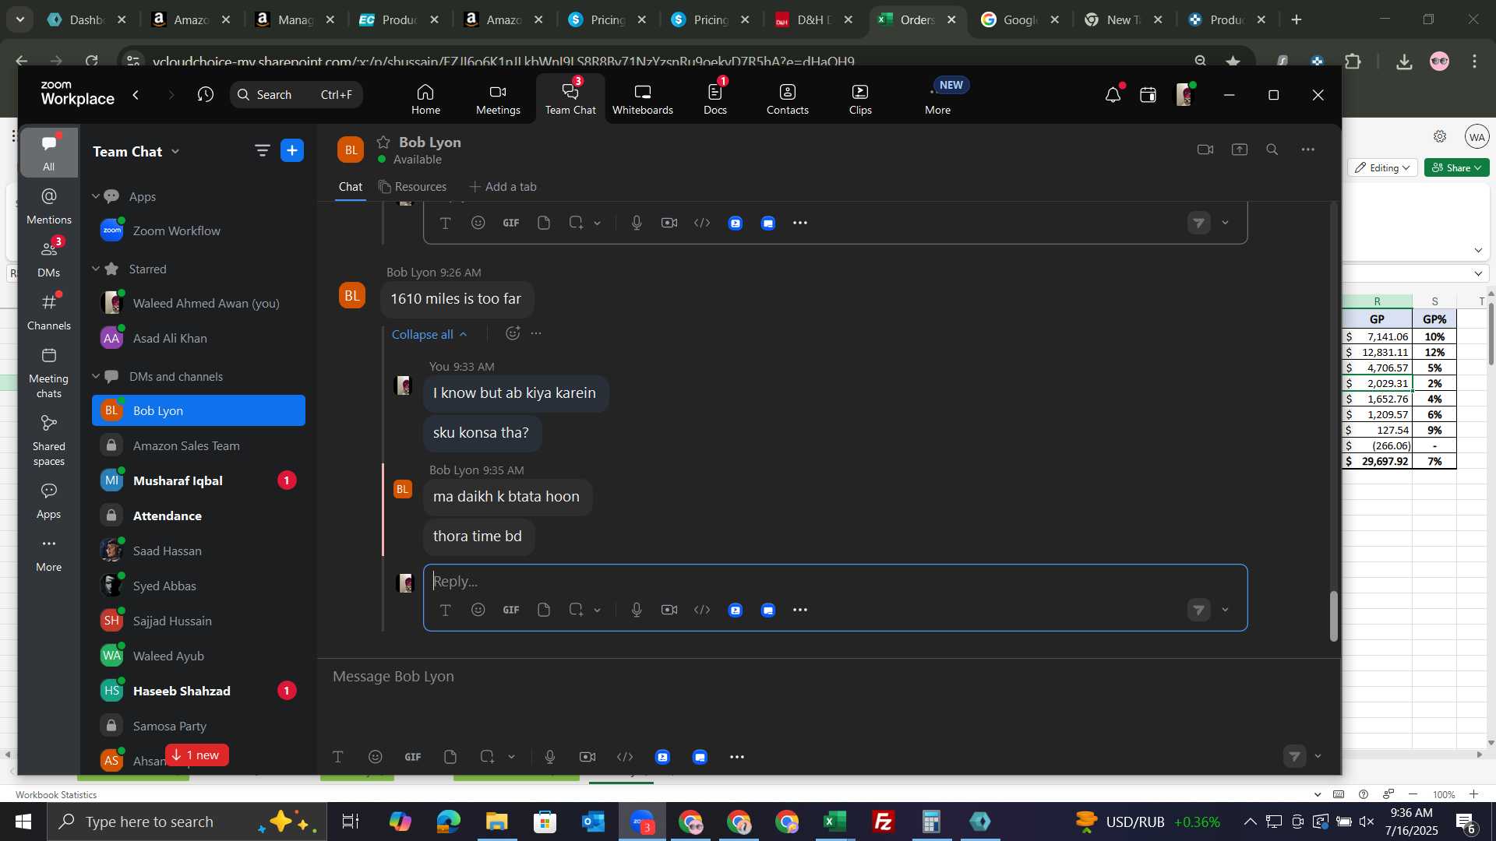The height and width of the screenshot is (841, 1496).
Task: Go to the Contacts tab
Action: coord(787,100)
